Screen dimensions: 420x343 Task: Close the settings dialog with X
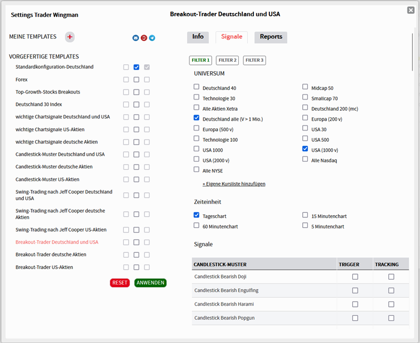tap(411, 10)
